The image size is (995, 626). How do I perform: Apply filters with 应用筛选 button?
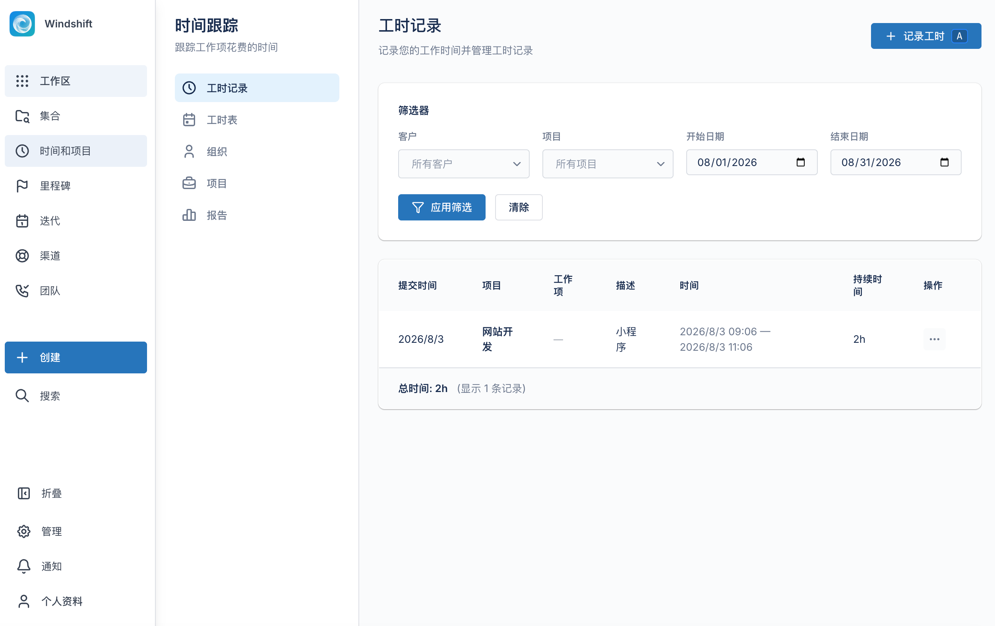442,207
